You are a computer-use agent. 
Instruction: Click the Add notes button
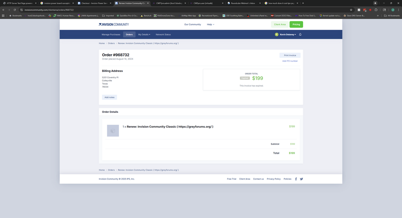point(109,97)
